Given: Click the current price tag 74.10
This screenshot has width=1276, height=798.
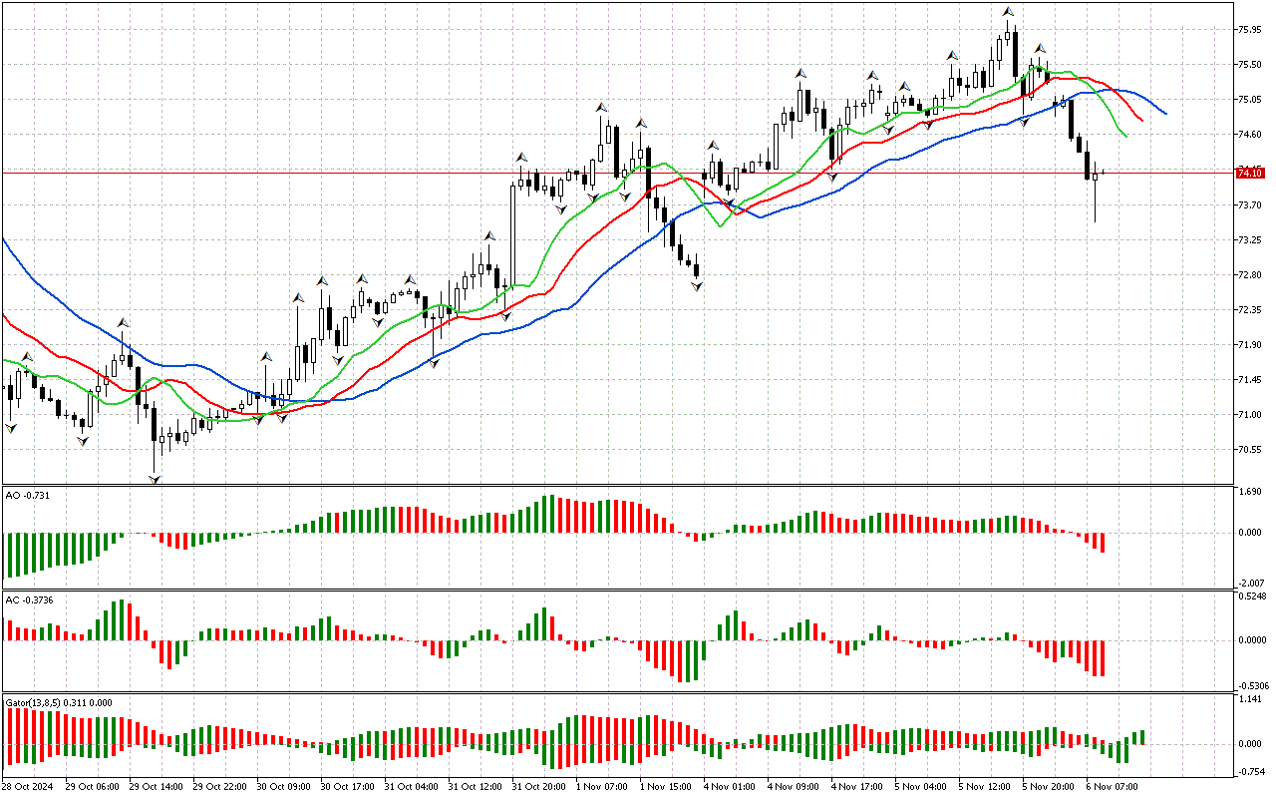Looking at the screenshot, I should coord(1249,174).
